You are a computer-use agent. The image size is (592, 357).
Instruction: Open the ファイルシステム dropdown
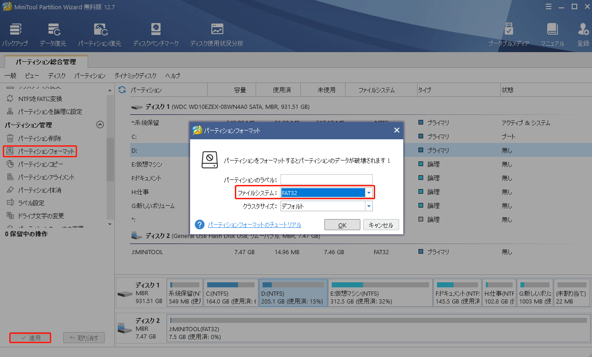pyautogui.click(x=369, y=193)
